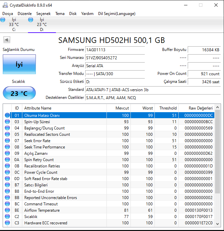Viewport: 224px width, 231px height.
Task: Click the attribute list vertical scrollbar thumb
Action: [x=218, y=152]
